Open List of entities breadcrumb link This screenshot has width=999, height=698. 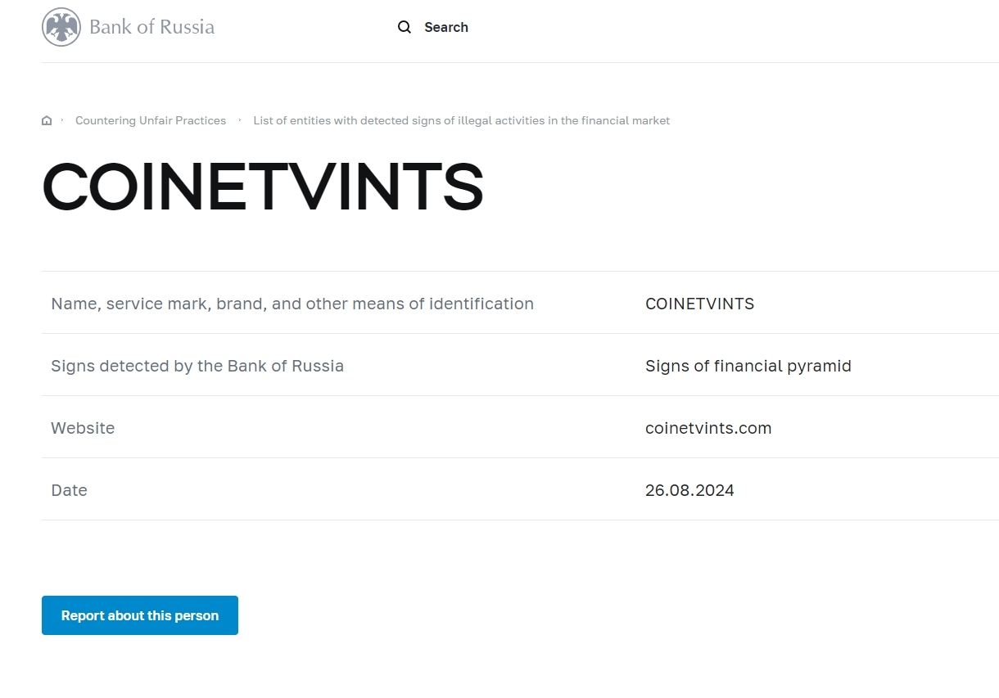pyautogui.click(x=461, y=120)
